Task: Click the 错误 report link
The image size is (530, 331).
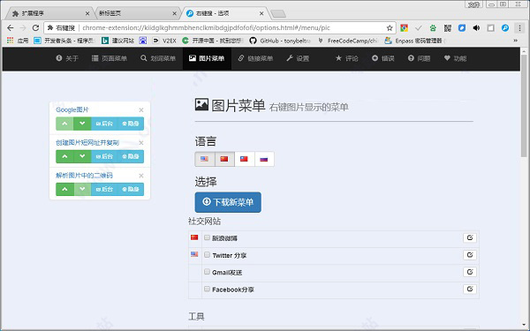Action: pyautogui.click(x=383, y=58)
